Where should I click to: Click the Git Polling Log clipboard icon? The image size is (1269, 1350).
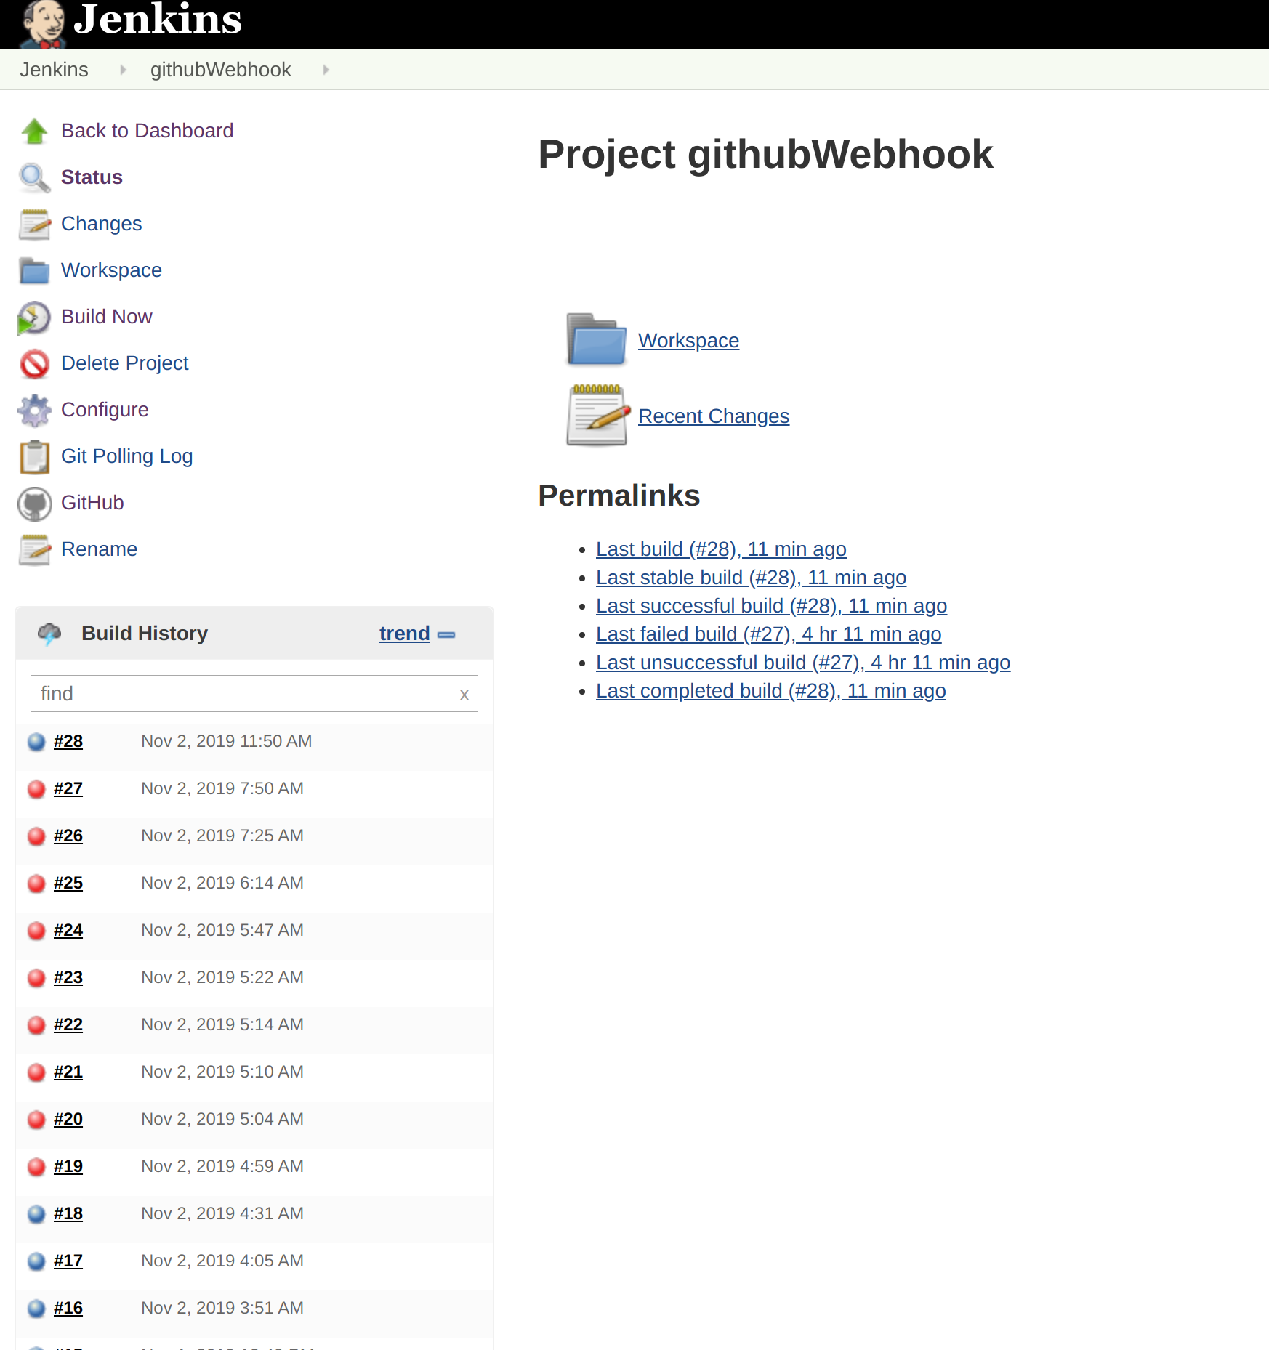[33, 457]
